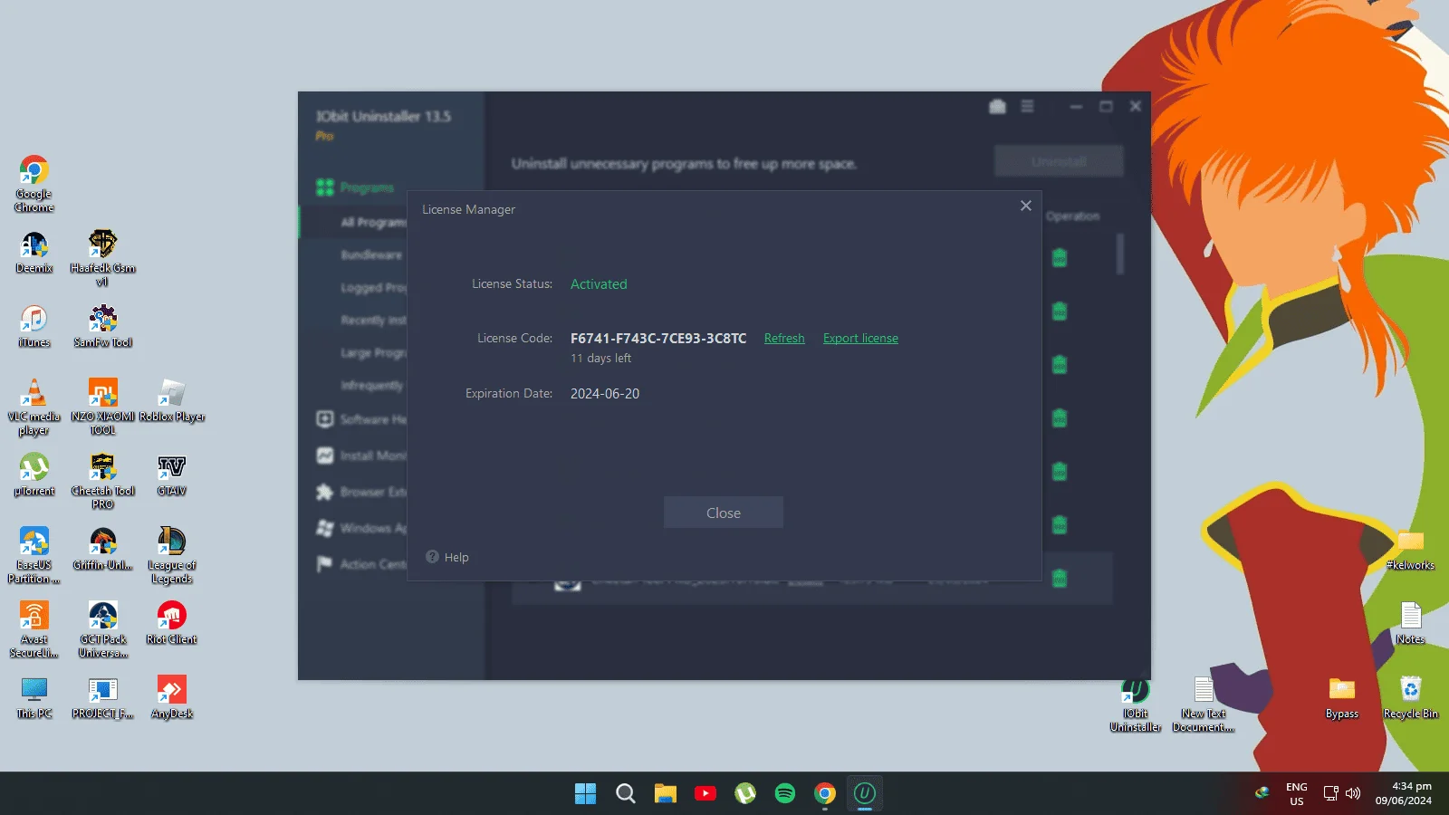Click the program list scrollbar in IObit
The image size is (1449, 815).
coord(1120,254)
